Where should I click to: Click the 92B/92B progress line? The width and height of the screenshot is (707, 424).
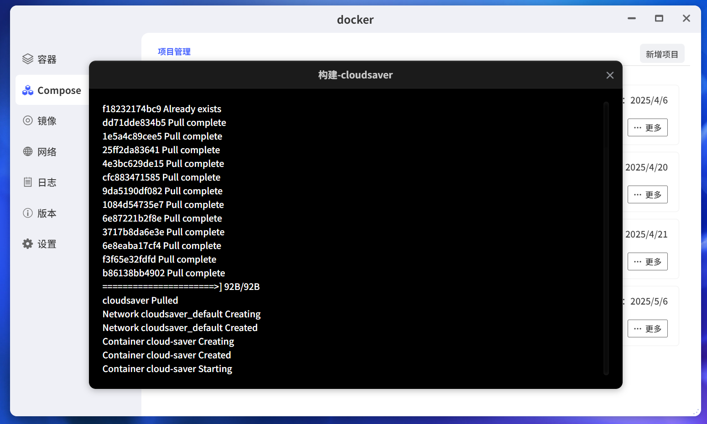[181, 287]
